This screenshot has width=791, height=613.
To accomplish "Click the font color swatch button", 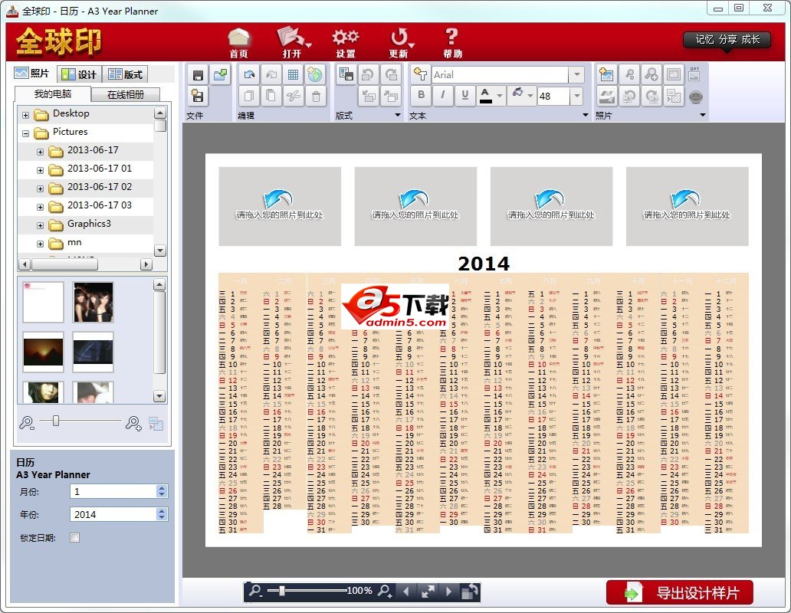I will 485,95.
